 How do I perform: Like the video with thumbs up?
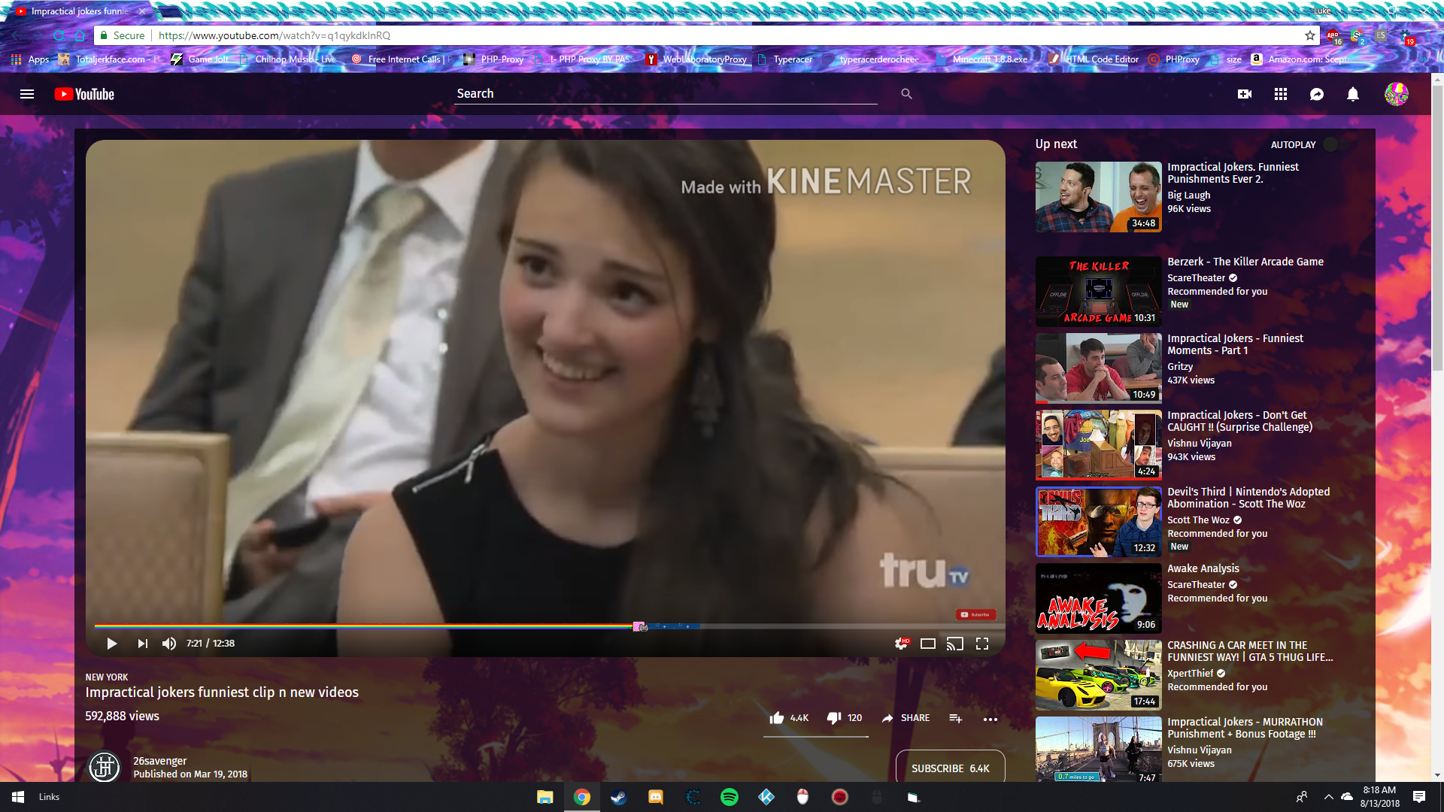click(777, 718)
